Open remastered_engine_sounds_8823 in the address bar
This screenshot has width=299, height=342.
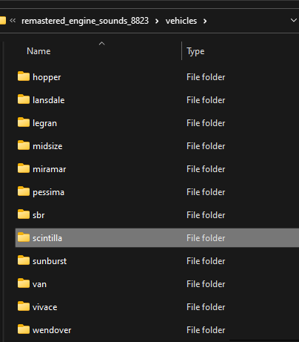(x=85, y=21)
